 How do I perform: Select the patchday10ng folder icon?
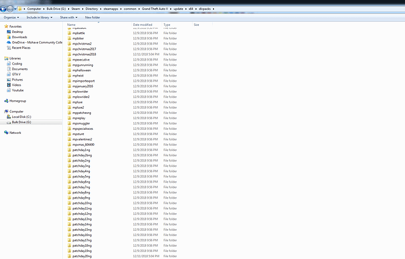[x=69, y=203]
